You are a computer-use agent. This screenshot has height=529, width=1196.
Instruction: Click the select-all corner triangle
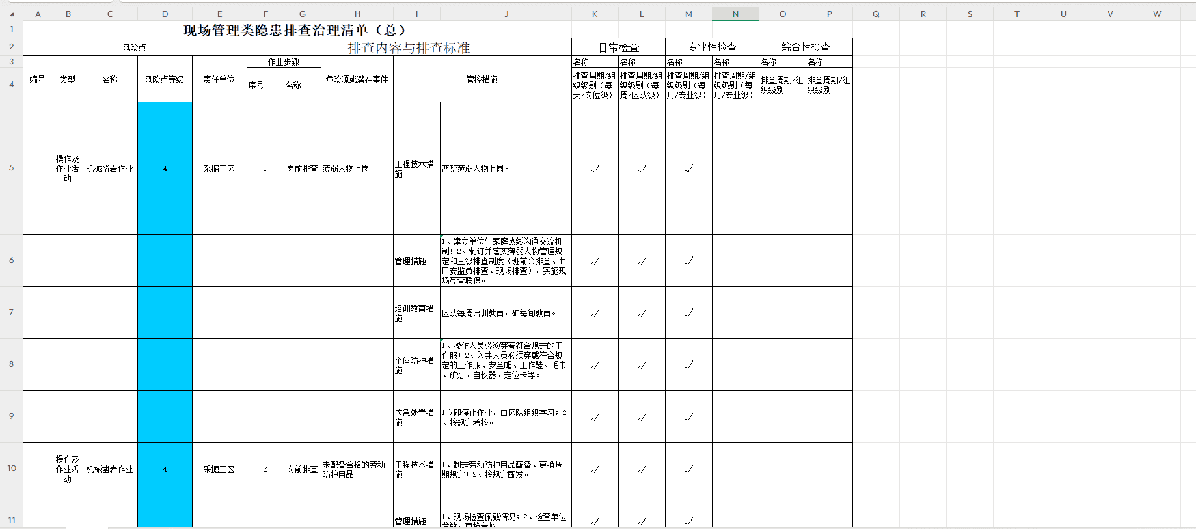click(12, 14)
